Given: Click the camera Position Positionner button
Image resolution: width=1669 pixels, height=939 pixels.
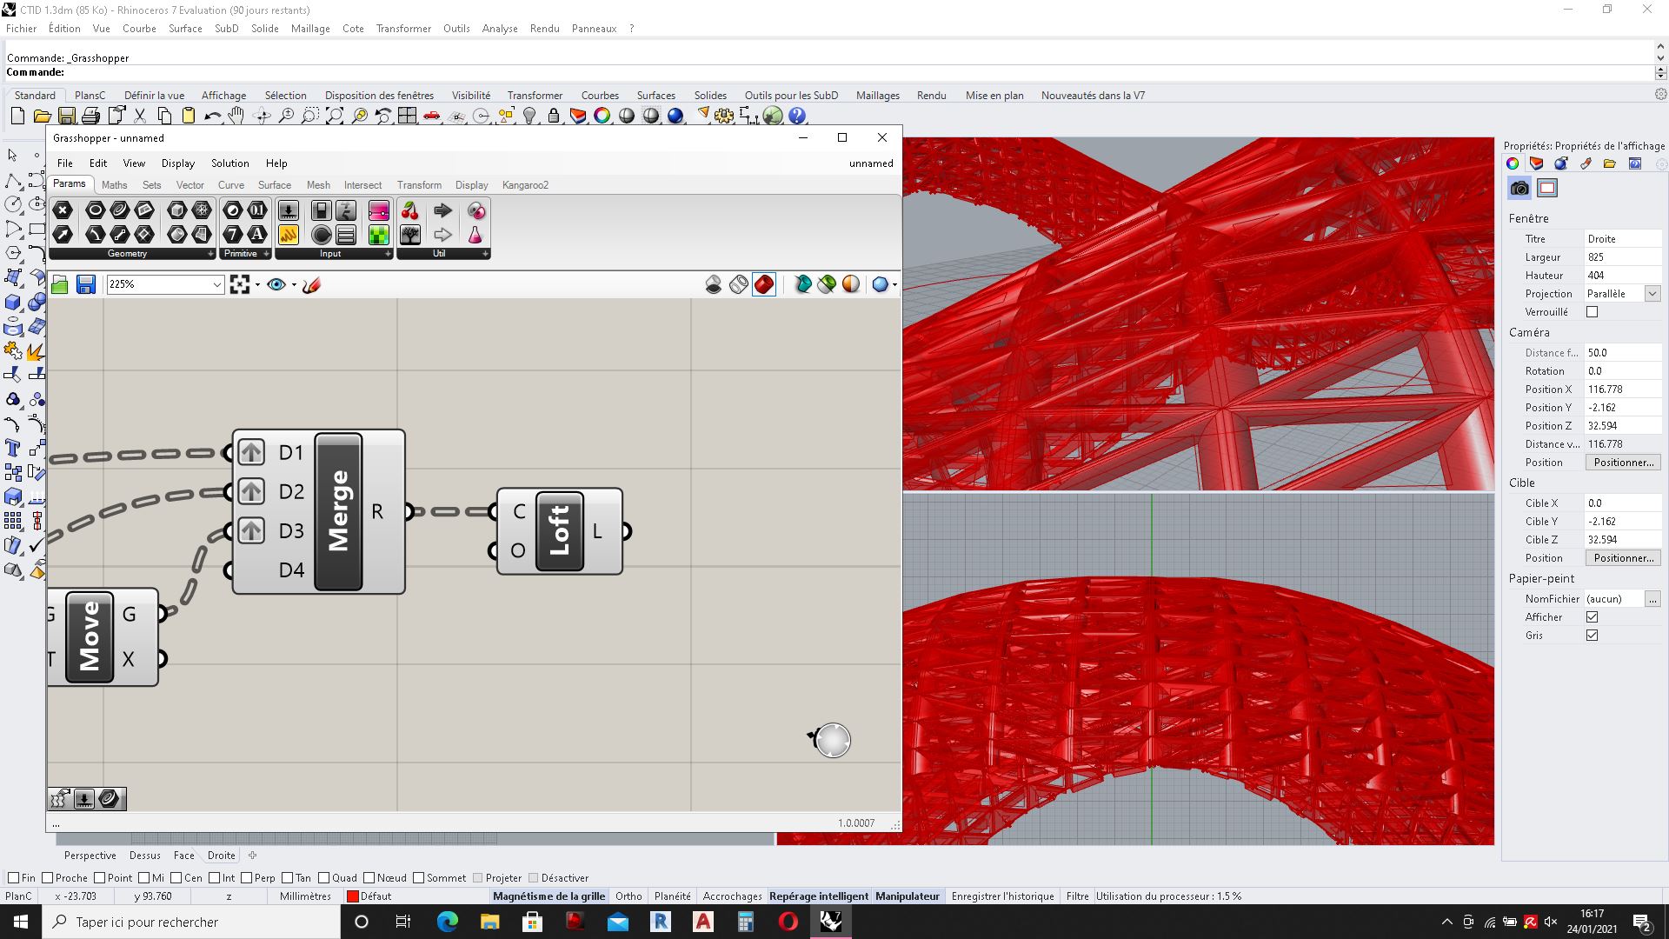Looking at the screenshot, I should pos(1623,463).
